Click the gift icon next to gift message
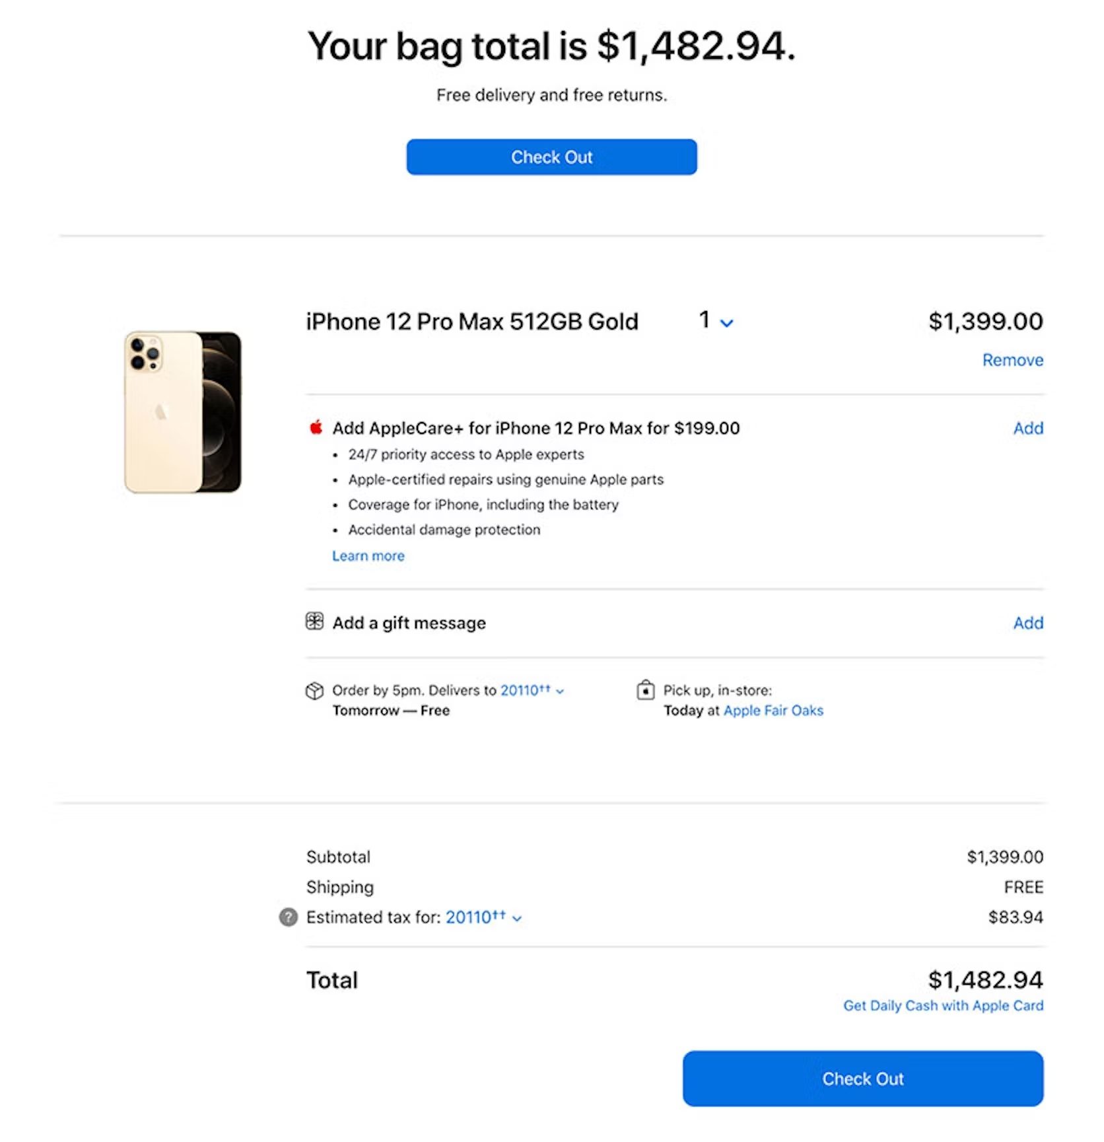The image size is (1104, 1142). [314, 622]
